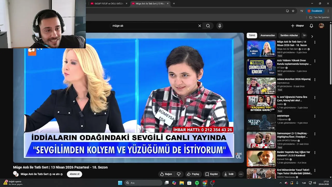
Task: Click the YouTube search magnifier button
Action: pos(208,26)
